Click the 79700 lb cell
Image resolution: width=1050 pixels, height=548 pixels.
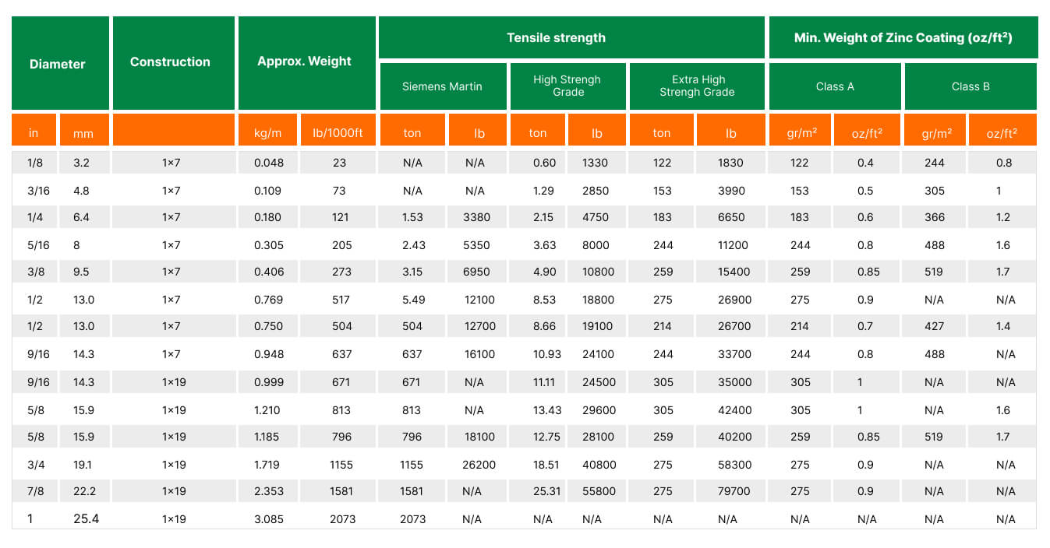coord(730,491)
